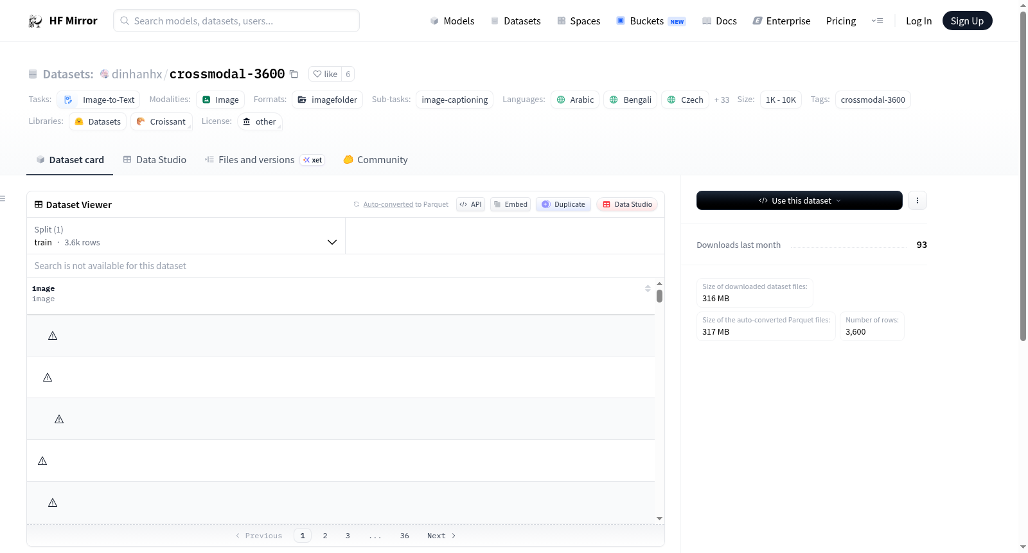This screenshot has height=553, width=1028.
Task: Open the three-dot more options menu
Action: [917, 200]
